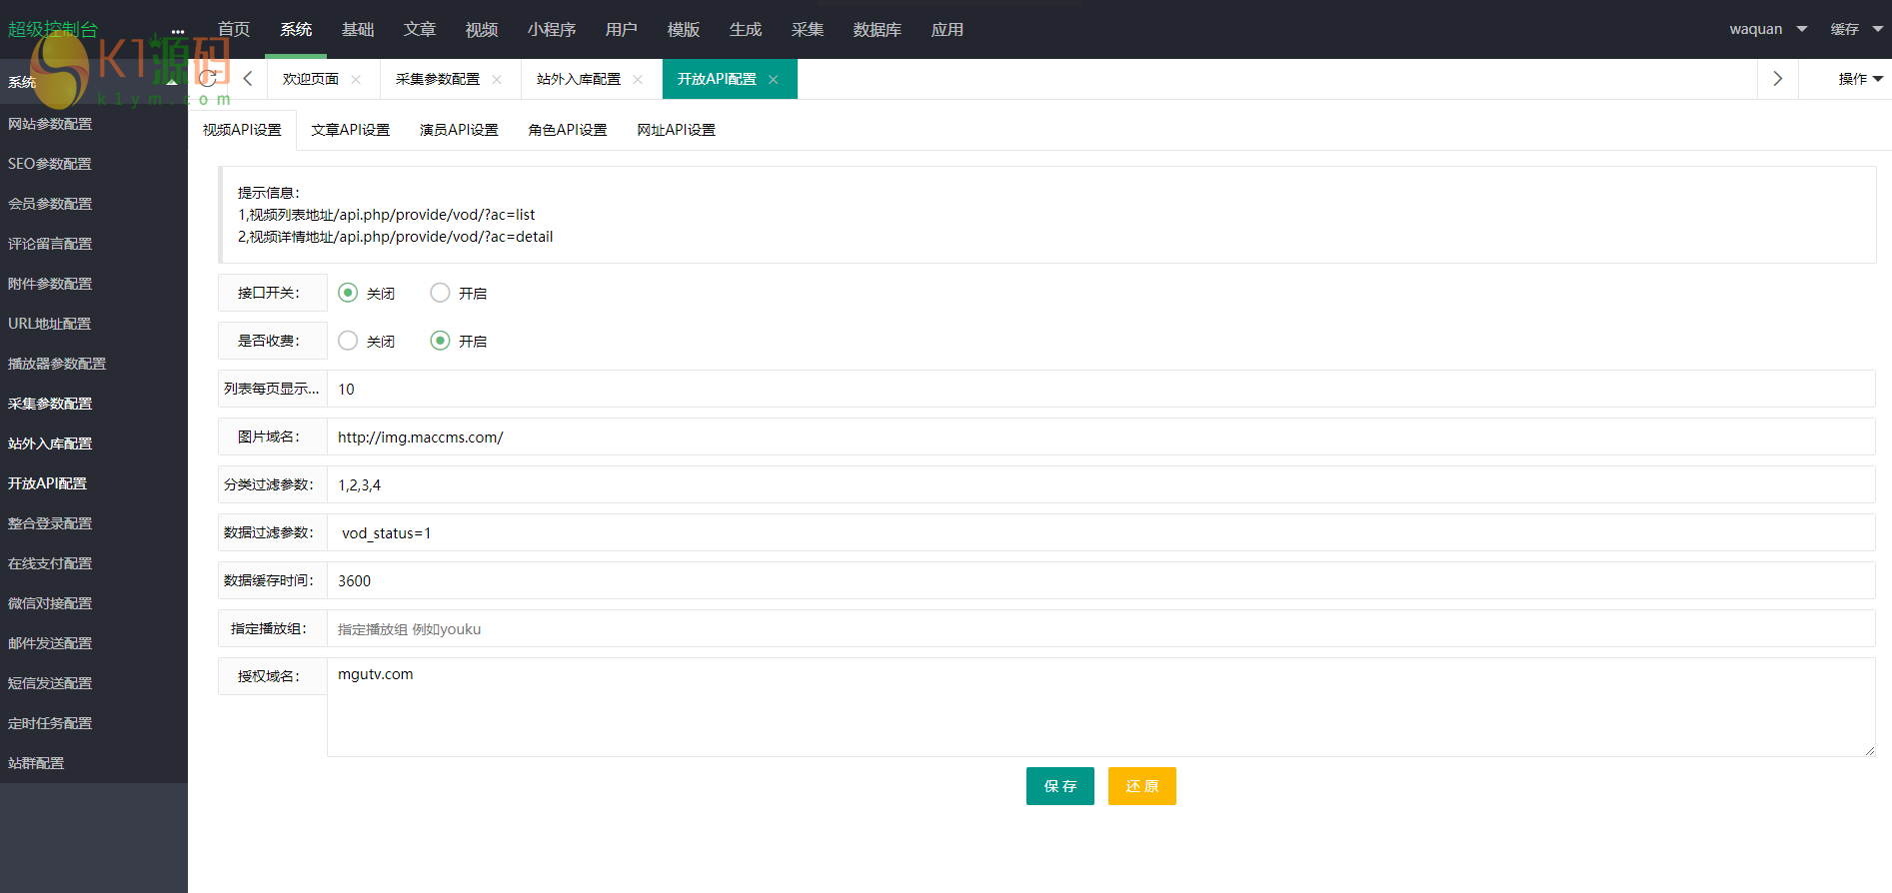Open the 基础 top menu
The height and width of the screenshot is (893, 1892).
point(358,30)
